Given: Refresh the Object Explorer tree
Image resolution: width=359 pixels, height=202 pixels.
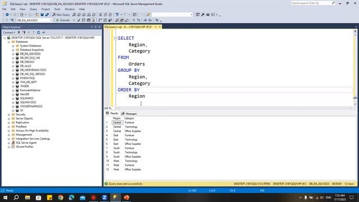Looking at the screenshot, I should click(39, 33).
